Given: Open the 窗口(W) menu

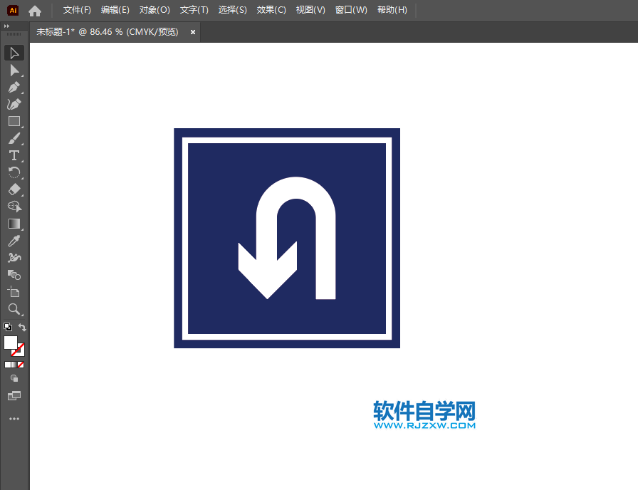Looking at the screenshot, I should (x=350, y=10).
